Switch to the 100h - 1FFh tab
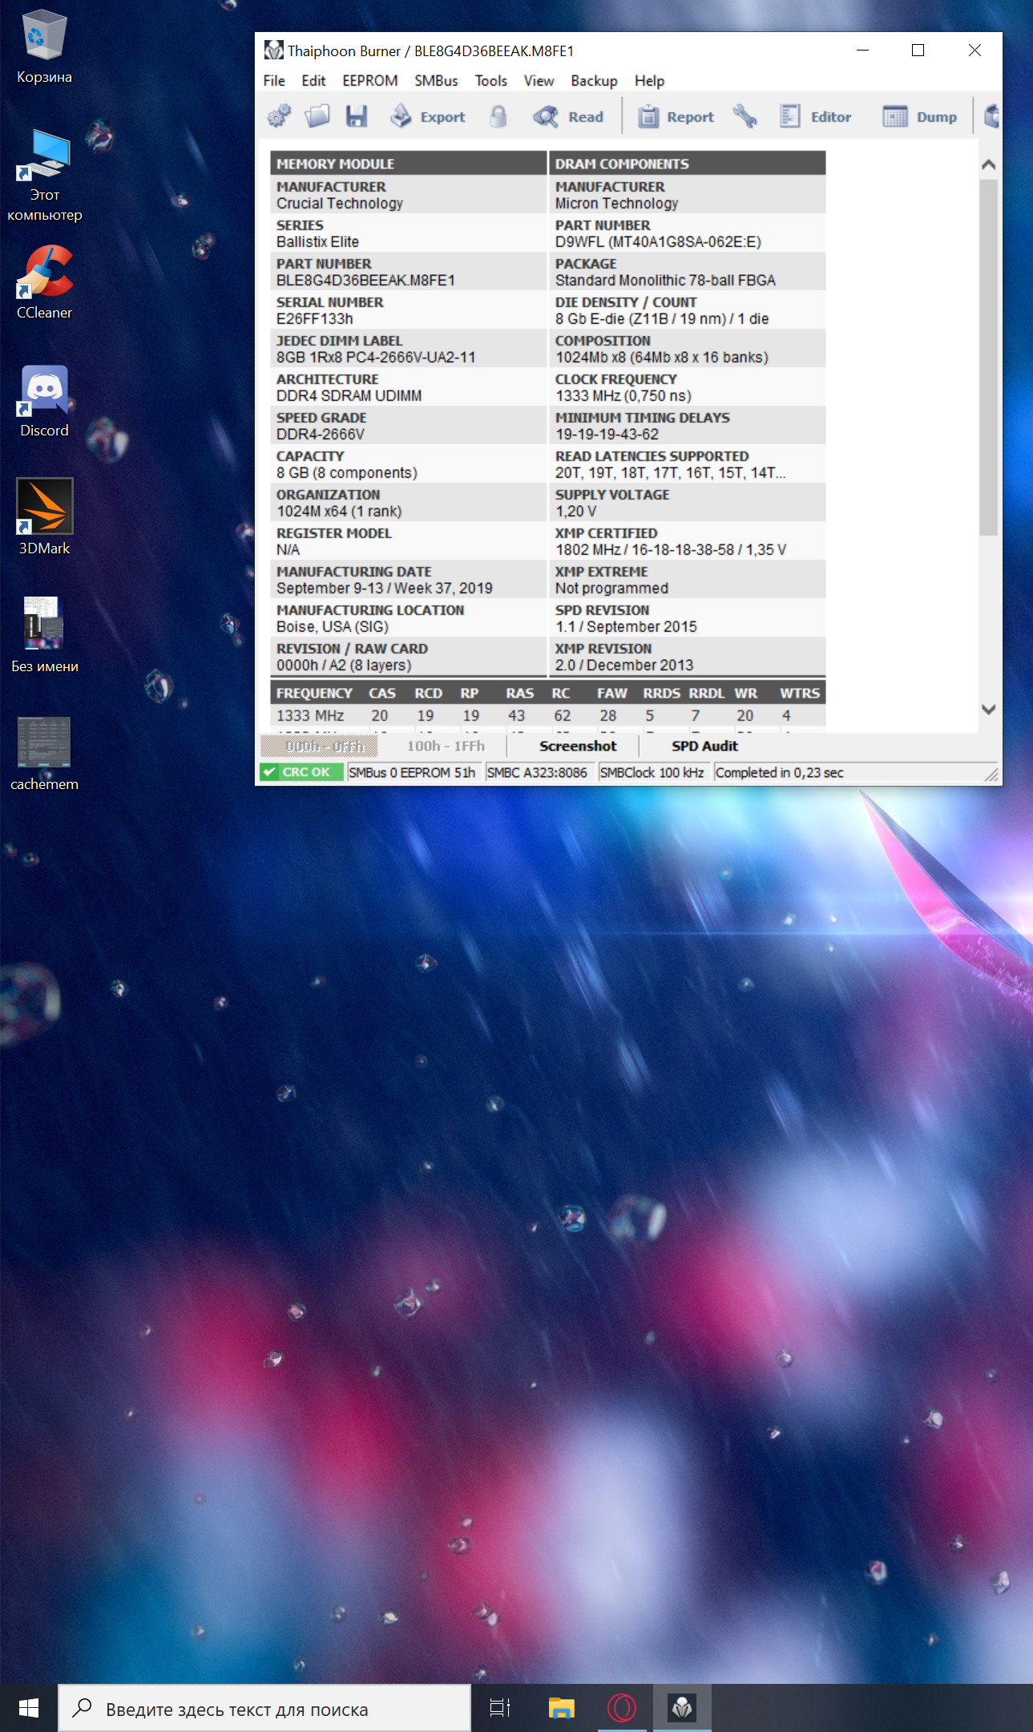The height and width of the screenshot is (1732, 1033). tap(446, 747)
